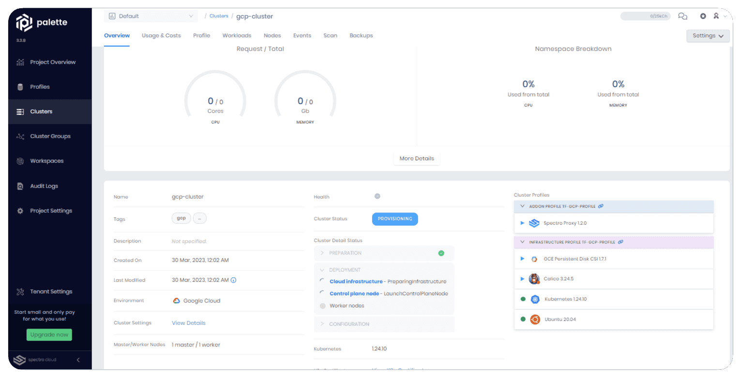Open link icon beside addon profile
Screen dimensions: 741x378
(601, 206)
